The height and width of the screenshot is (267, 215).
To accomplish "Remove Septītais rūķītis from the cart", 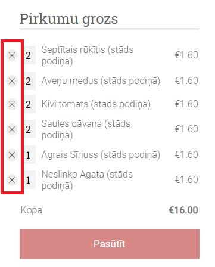I will tap(12, 55).
